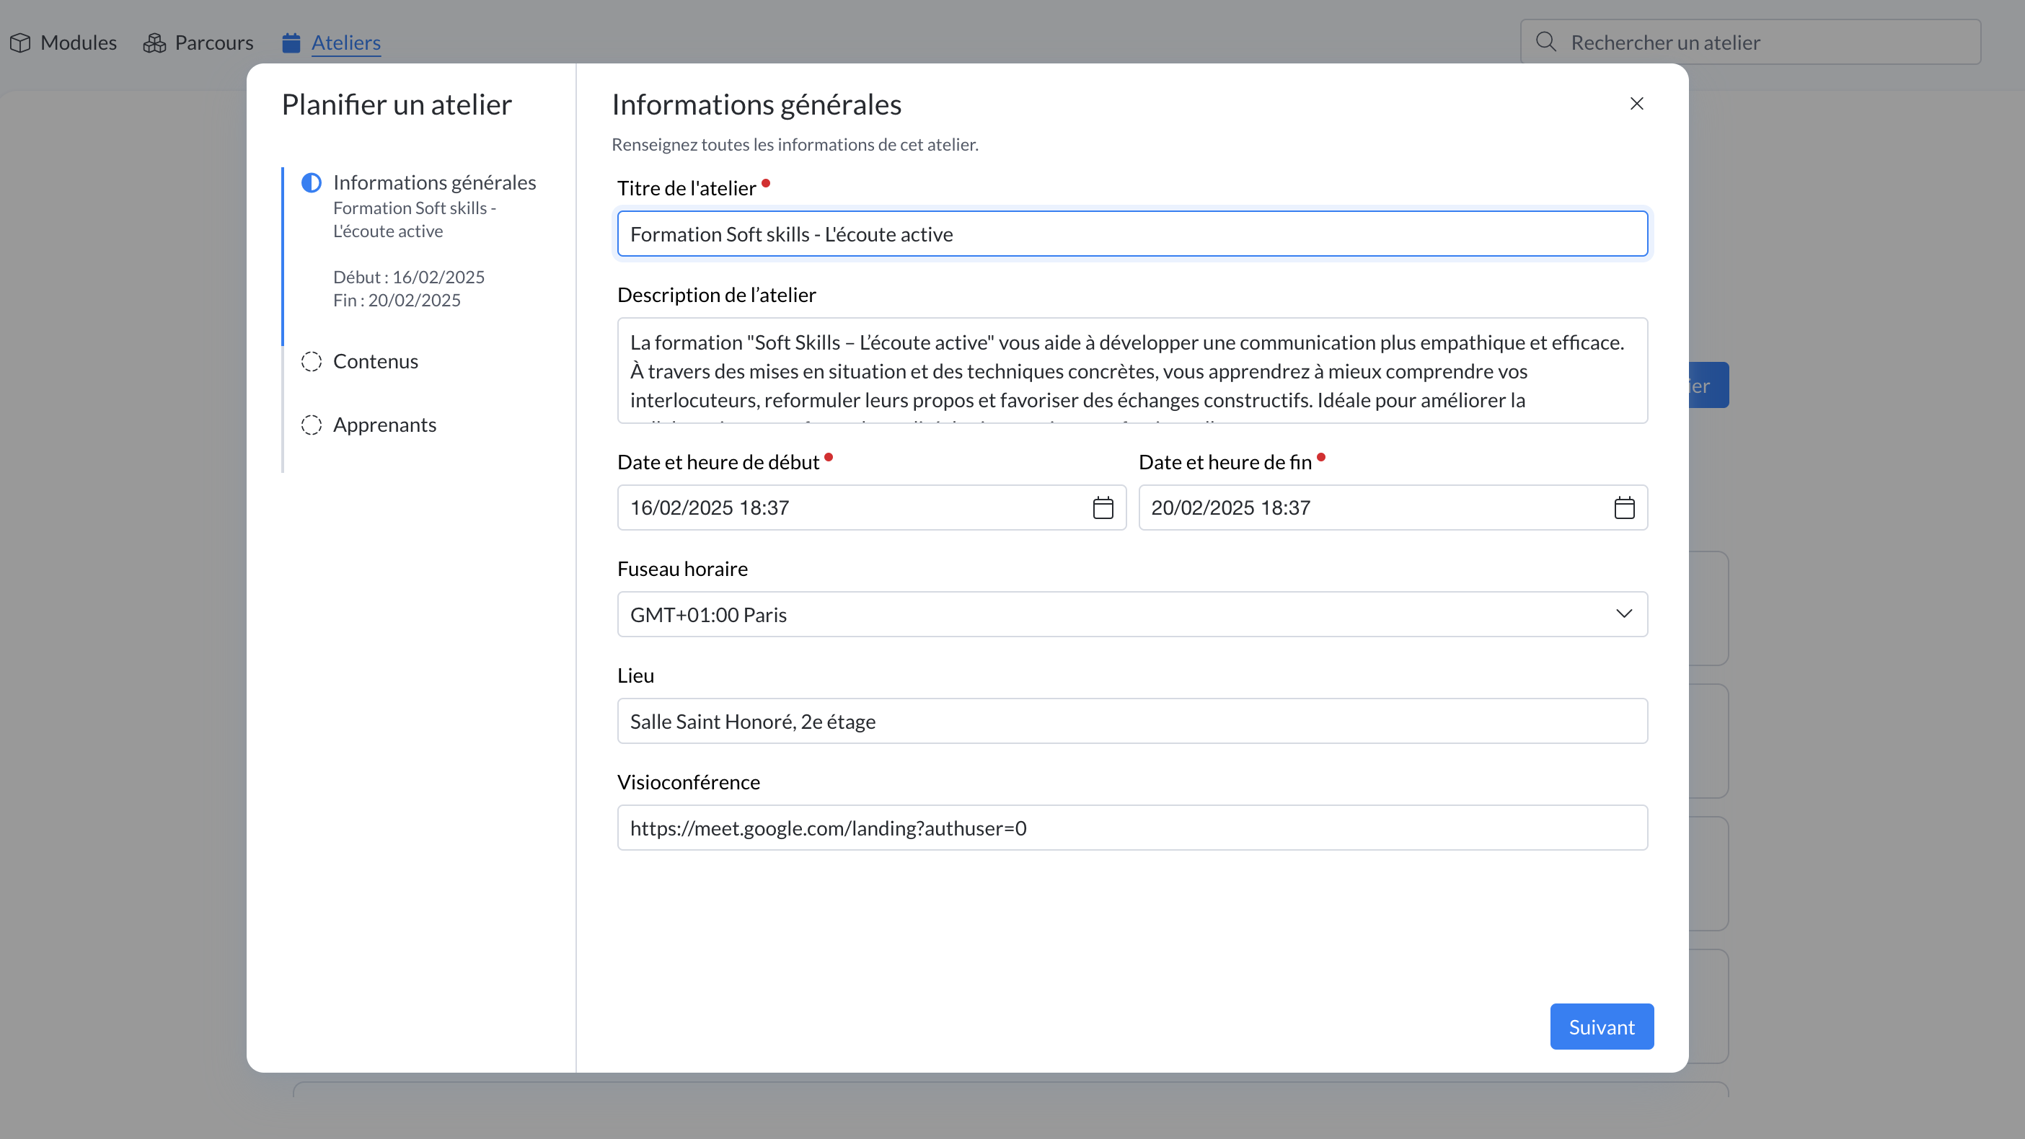
Task: Click the Parcours blocks icon
Action: click(154, 43)
